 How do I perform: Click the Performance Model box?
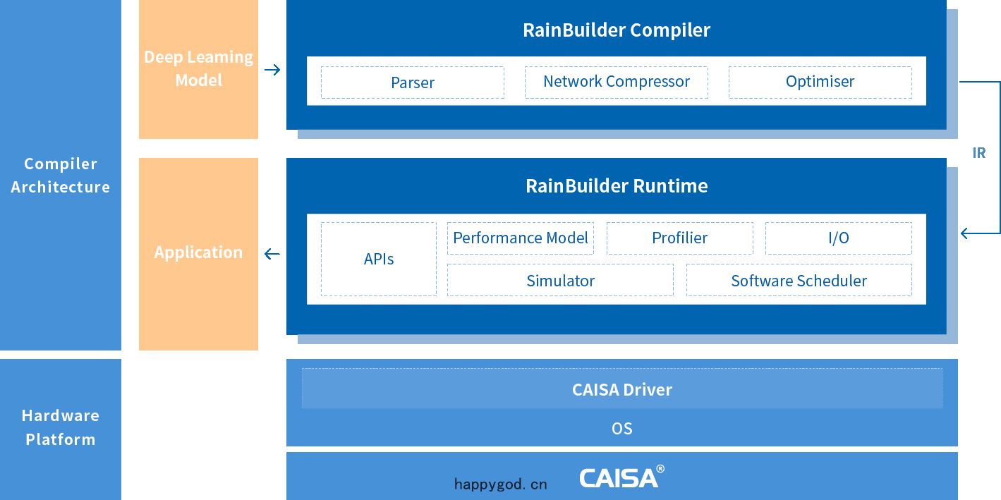point(521,238)
